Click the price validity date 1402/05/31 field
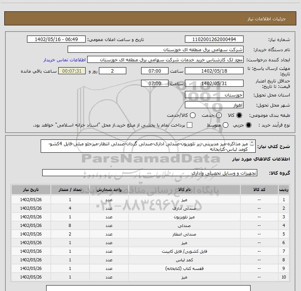The height and width of the screenshot is (291, 301). [x=214, y=83]
